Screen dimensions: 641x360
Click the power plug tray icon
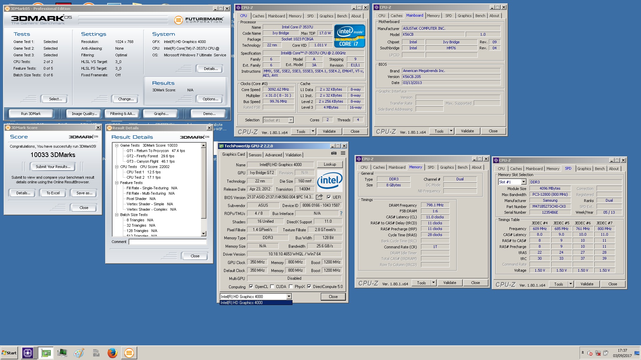606,353
